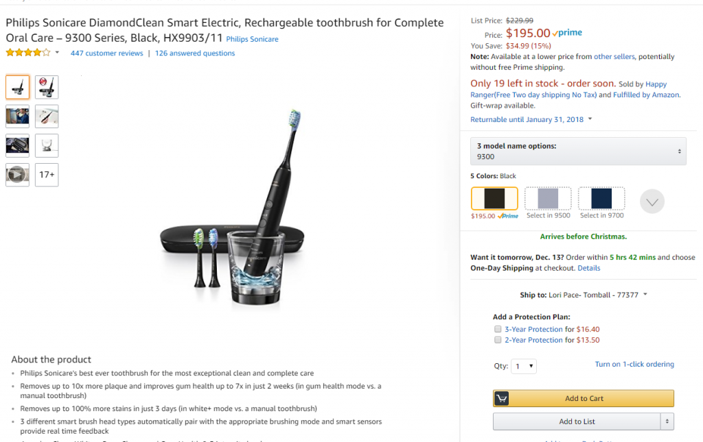This screenshot has width=703, height=442.
Task: Check the 2-Year Protection plan box
Action: click(x=498, y=340)
